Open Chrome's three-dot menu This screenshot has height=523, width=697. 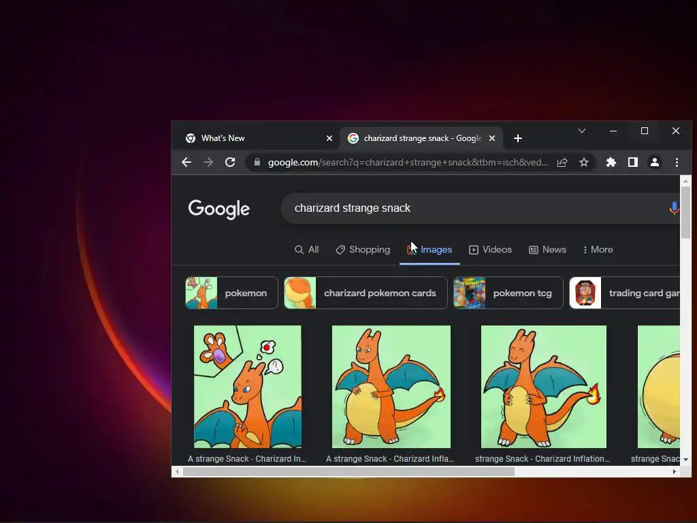[x=677, y=162]
